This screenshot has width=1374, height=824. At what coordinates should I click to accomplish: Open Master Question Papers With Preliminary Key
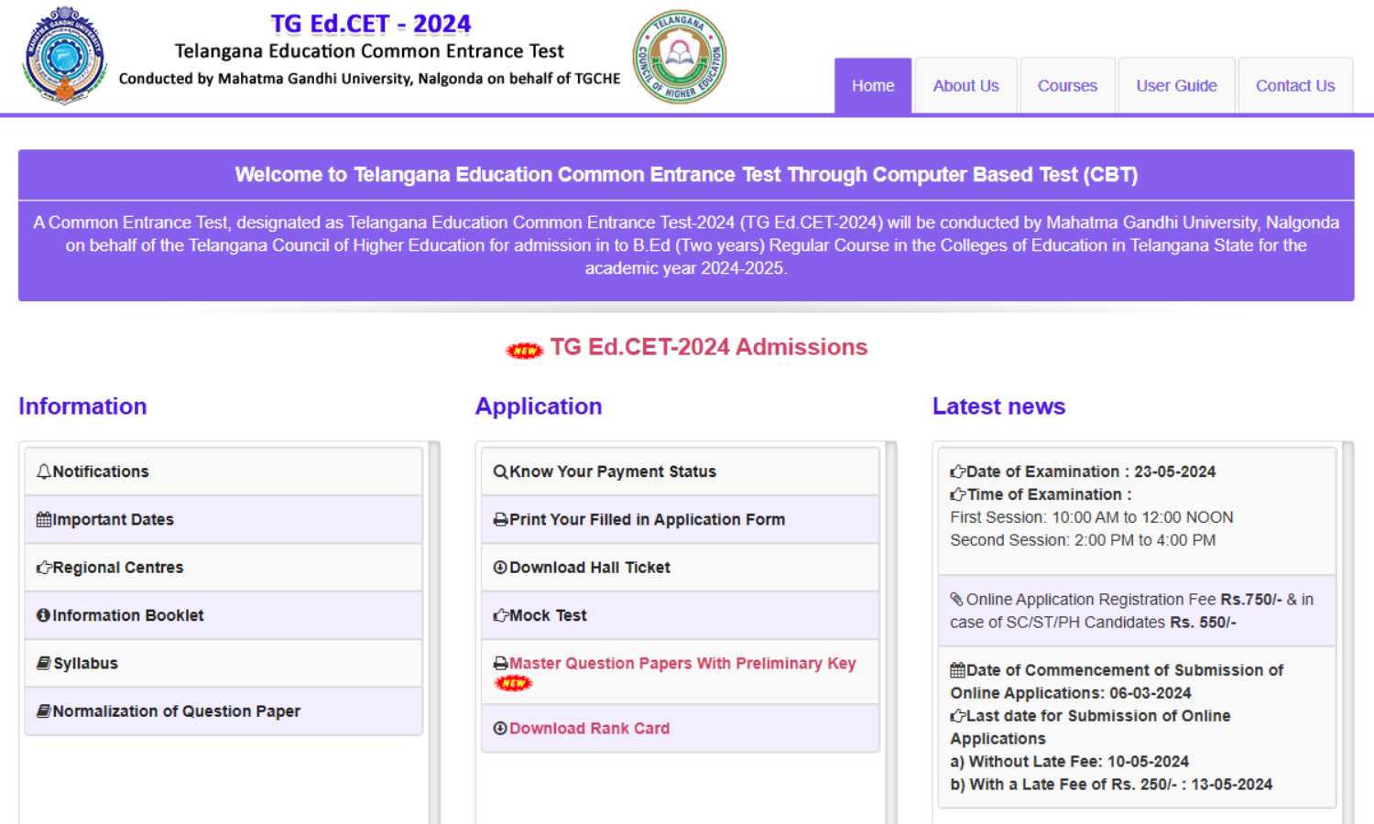pos(682,664)
